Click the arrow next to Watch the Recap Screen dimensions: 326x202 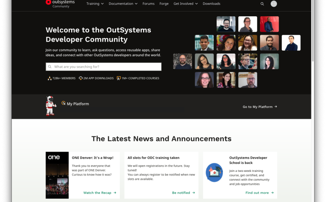[115, 192]
